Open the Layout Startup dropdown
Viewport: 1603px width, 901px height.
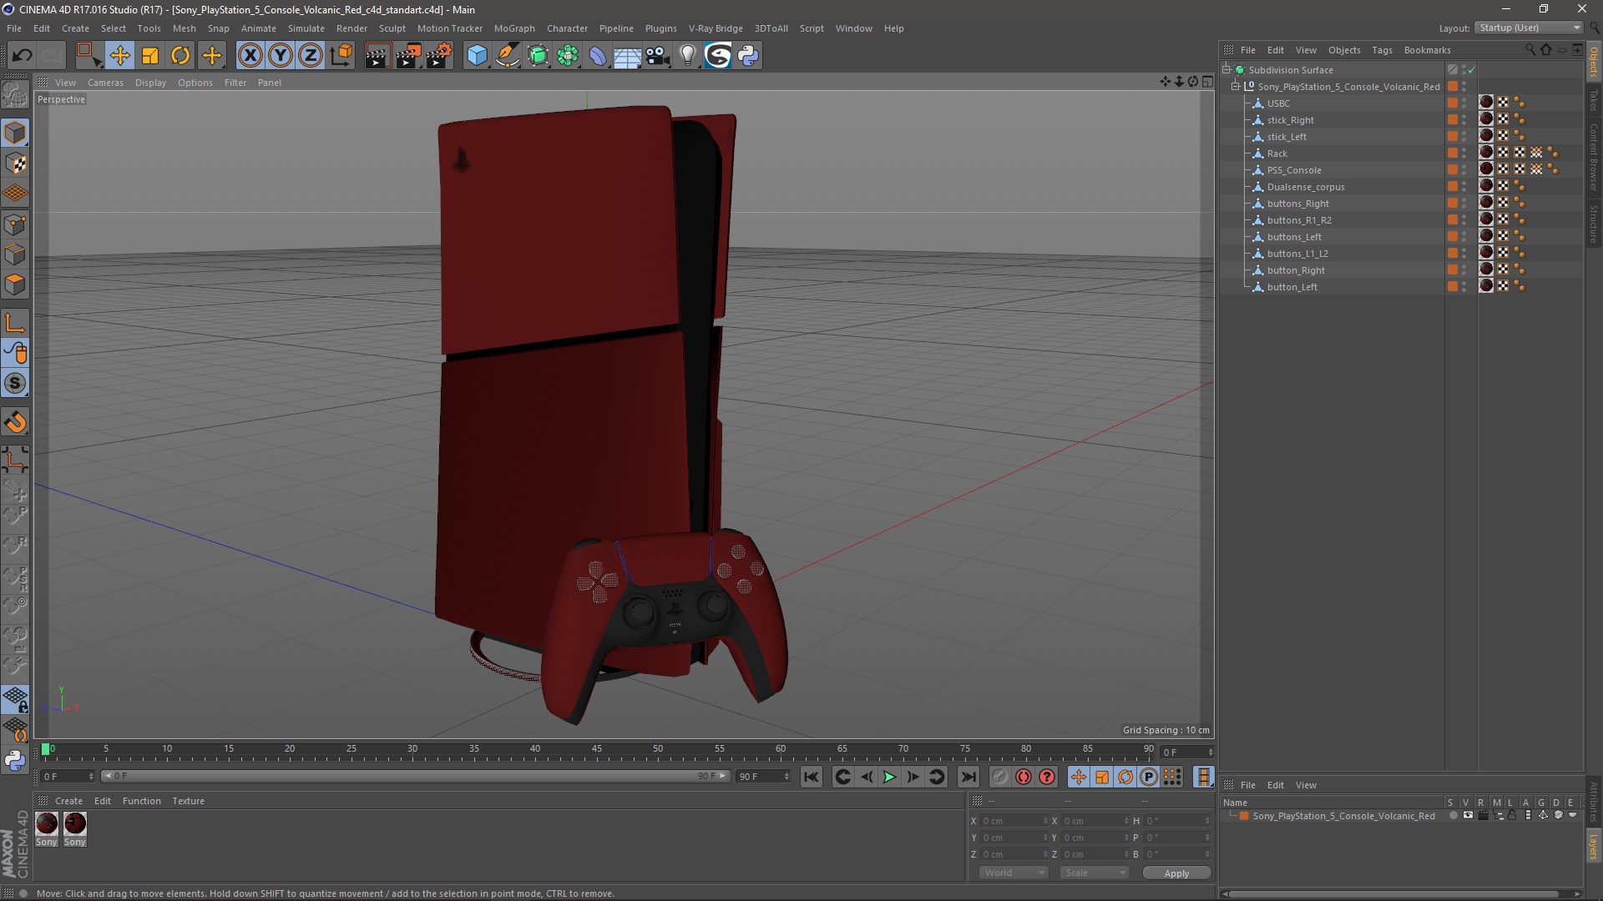click(1530, 28)
